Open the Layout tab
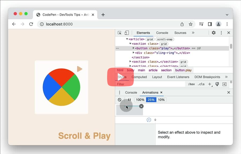241x154 pixels. tap(157, 77)
